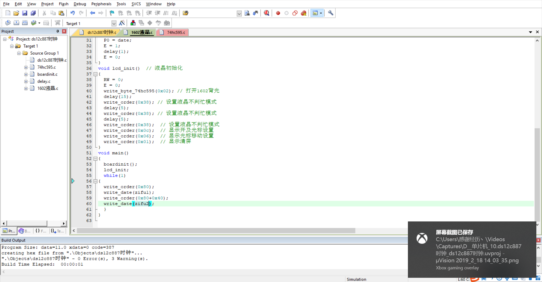Viewport: 542px width, 282px height.
Task: Click the Paste clipboard icon
Action: 61,13
